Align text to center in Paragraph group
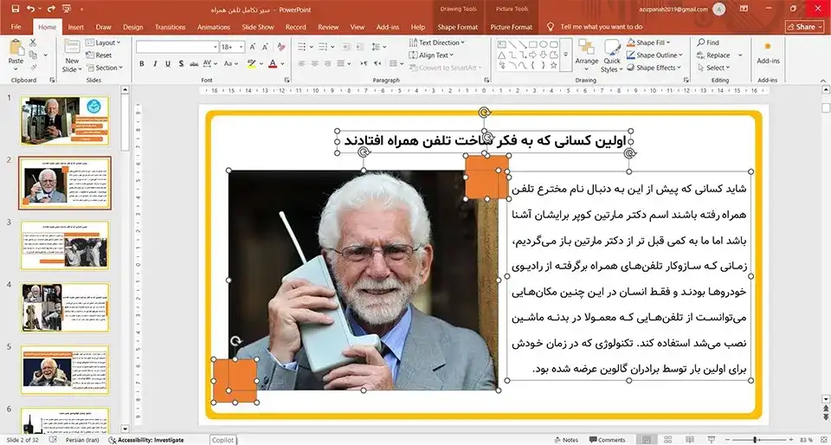Image resolution: width=831 pixels, height=445 pixels. click(314, 63)
